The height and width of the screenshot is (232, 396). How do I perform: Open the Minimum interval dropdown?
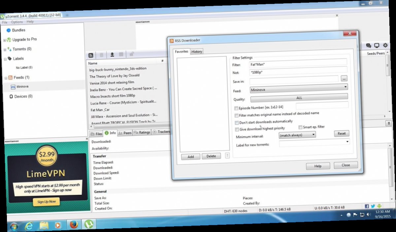click(297, 135)
